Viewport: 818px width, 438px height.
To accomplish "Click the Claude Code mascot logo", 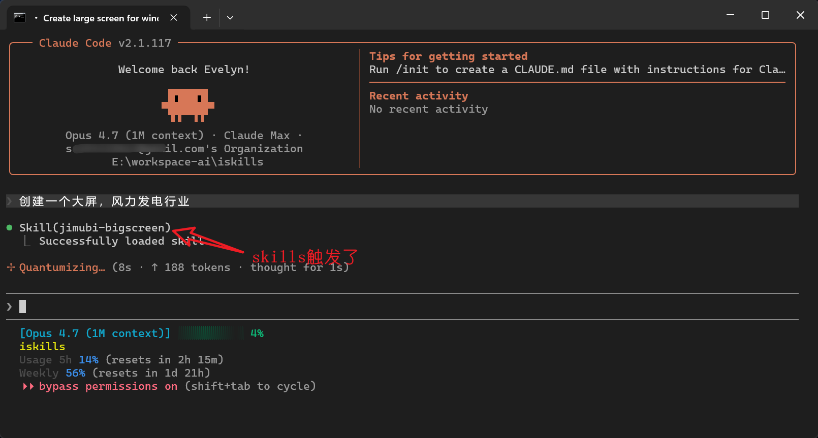I will click(x=188, y=105).
